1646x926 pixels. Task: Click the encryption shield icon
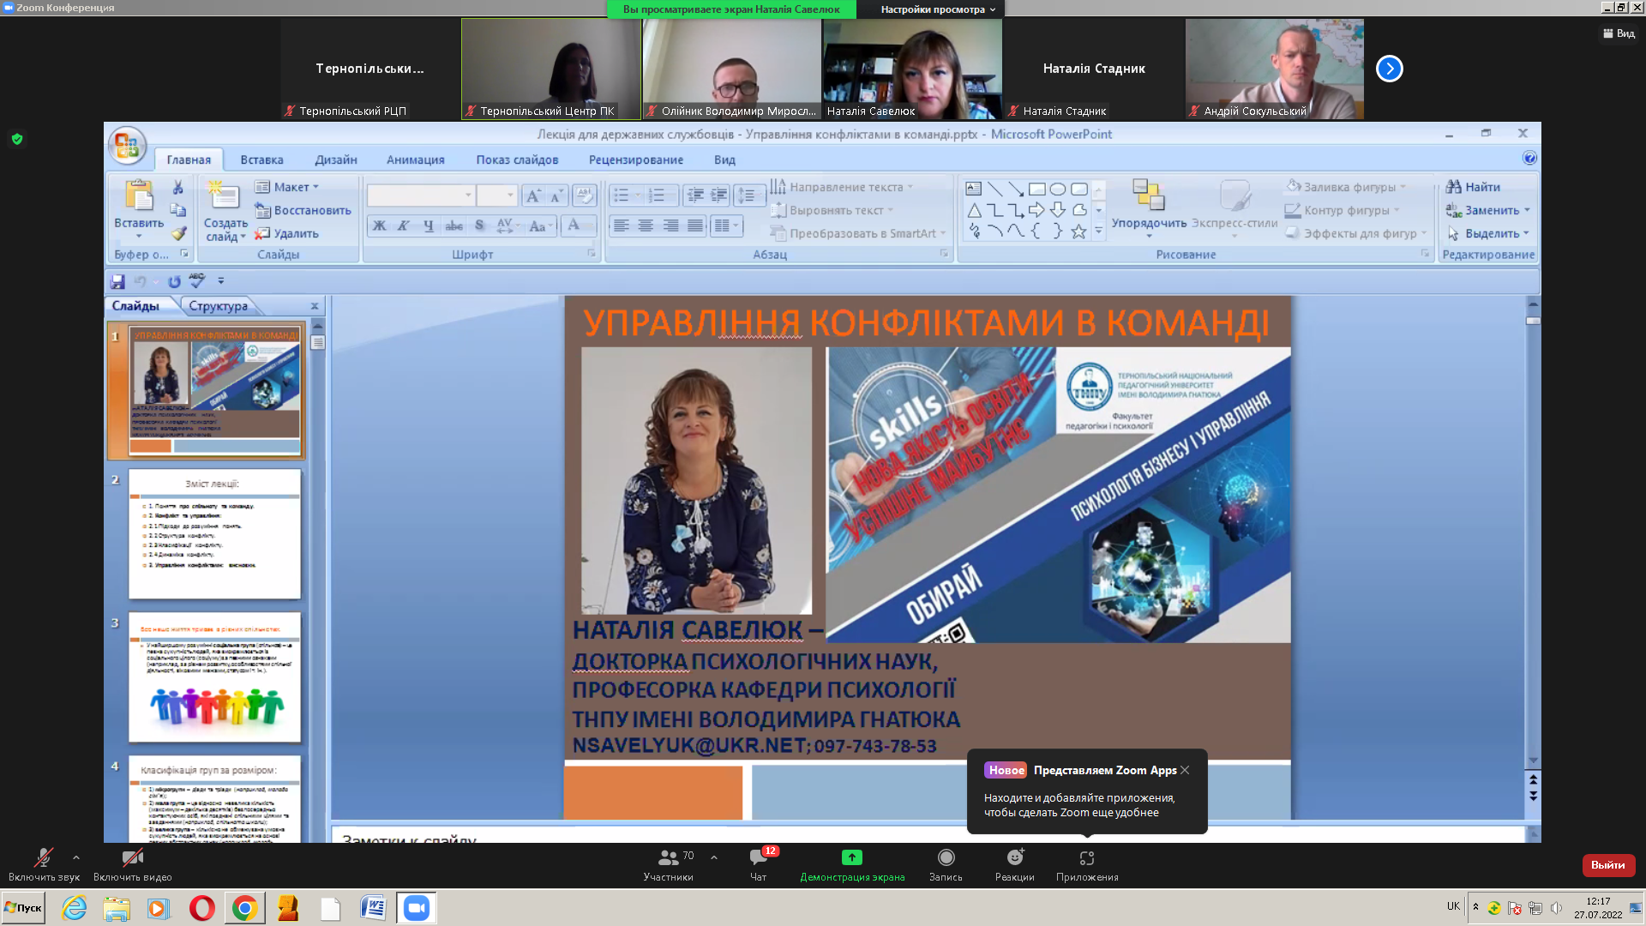click(x=17, y=139)
